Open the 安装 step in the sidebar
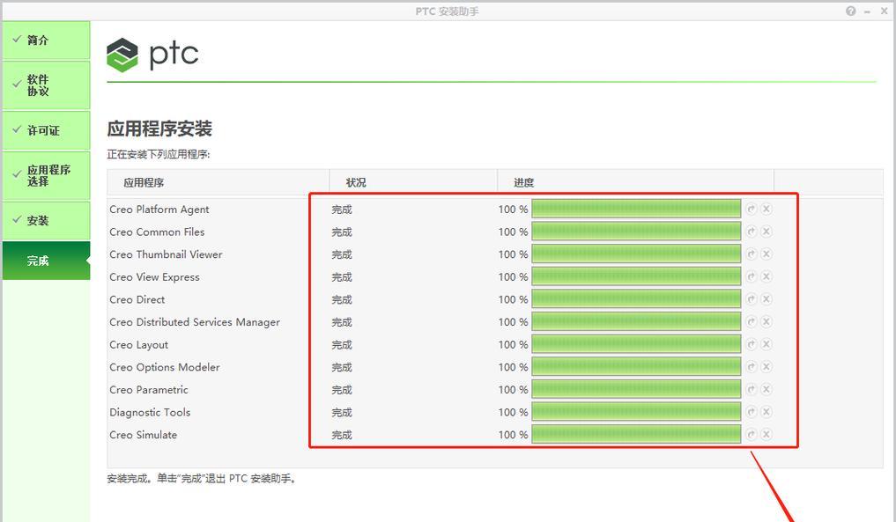This screenshot has height=522, width=896. (47, 220)
